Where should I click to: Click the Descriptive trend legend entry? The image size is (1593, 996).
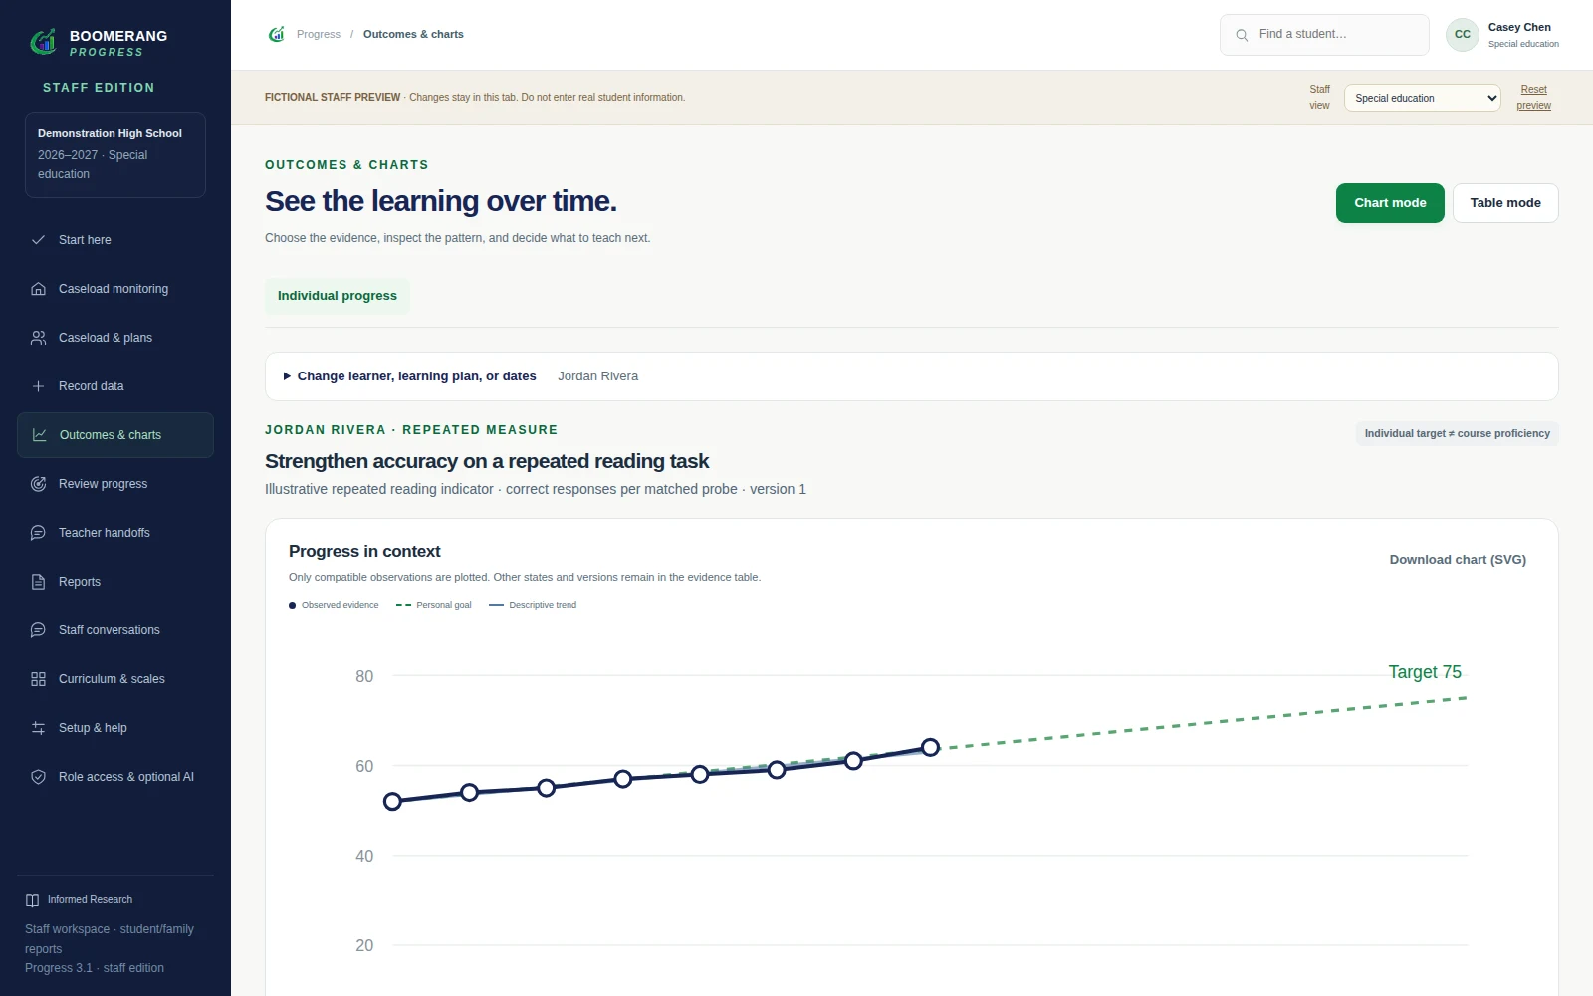(x=533, y=605)
